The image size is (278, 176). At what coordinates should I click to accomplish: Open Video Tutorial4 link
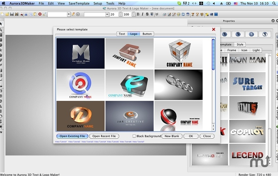[100, 142]
